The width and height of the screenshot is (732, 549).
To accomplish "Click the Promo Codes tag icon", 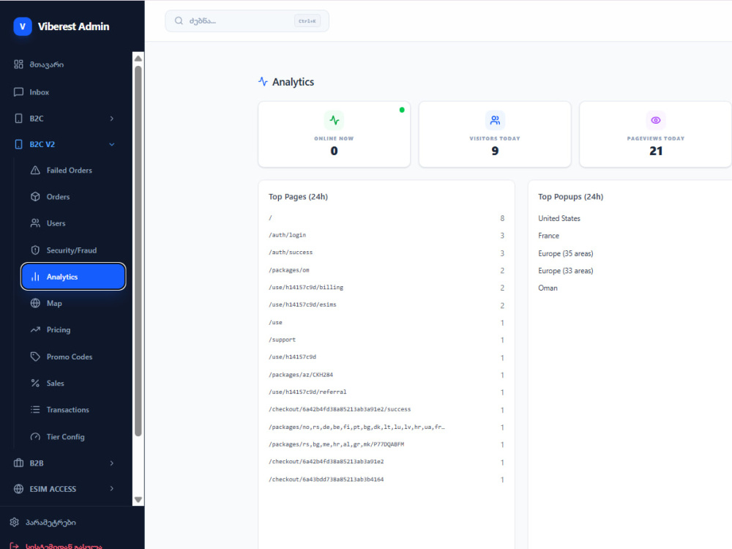I will tap(35, 356).
